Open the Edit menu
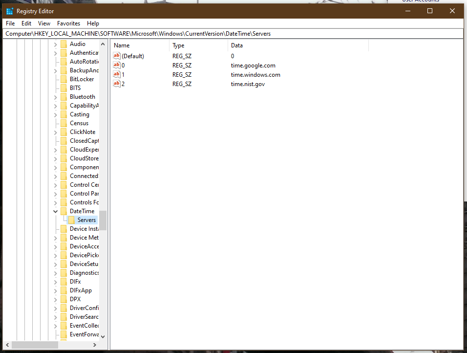 (26, 23)
